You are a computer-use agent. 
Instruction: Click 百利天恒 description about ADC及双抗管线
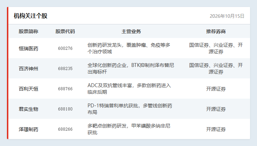tap(129, 89)
